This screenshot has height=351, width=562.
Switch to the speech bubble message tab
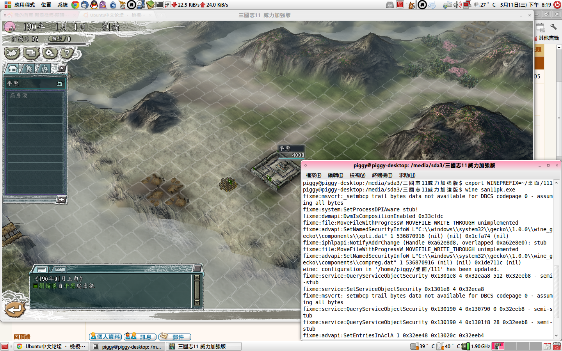pos(60,269)
